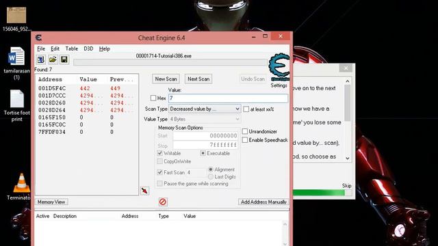Click tutorial window scroll up arrow
The image size is (438, 246).
(x=347, y=81)
